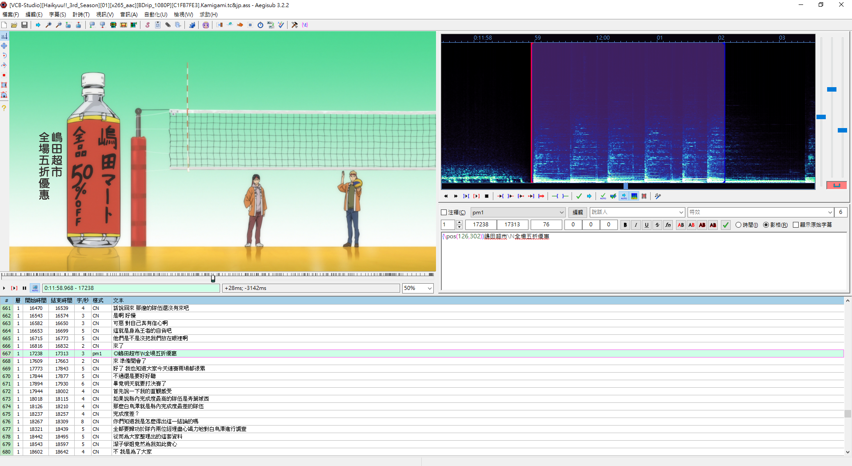This screenshot has width=852, height=466.
Task: Select the 影格 frame radio button
Action: pos(766,225)
